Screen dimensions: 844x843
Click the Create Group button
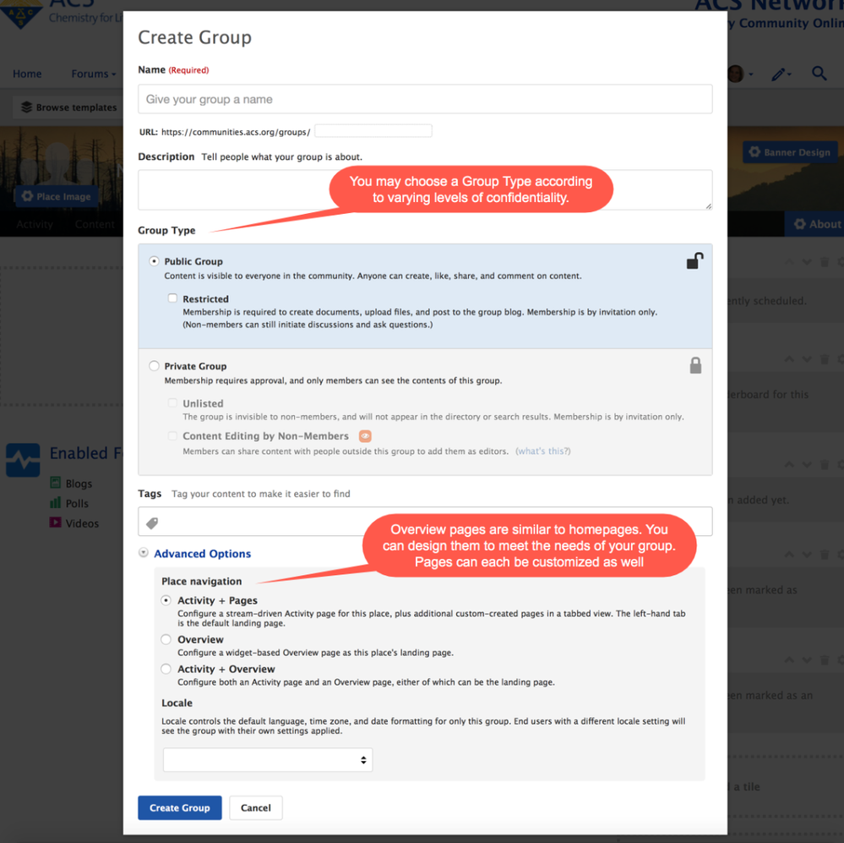pyautogui.click(x=179, y=807)
